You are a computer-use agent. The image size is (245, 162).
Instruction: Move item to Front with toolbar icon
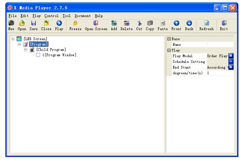pos(176,23)
